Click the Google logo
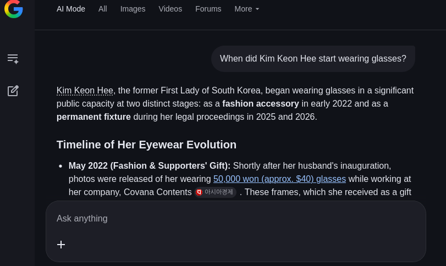This screenshot has width=446, height=266. tap(14, 9)
